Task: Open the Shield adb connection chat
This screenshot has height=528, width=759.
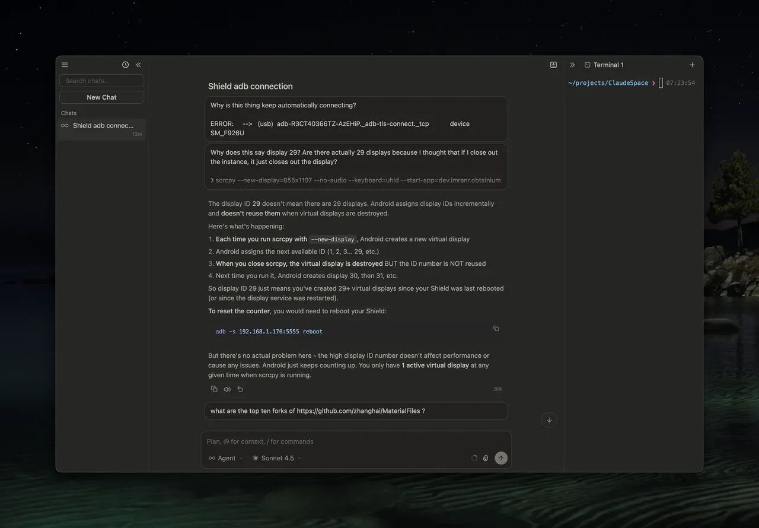Action: coord(101,129)
